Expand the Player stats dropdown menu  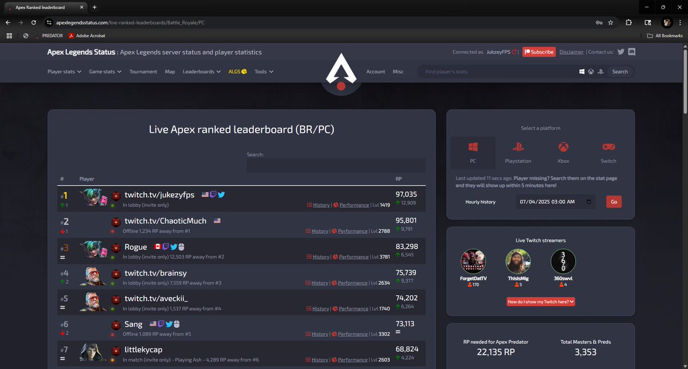point(64,72)
